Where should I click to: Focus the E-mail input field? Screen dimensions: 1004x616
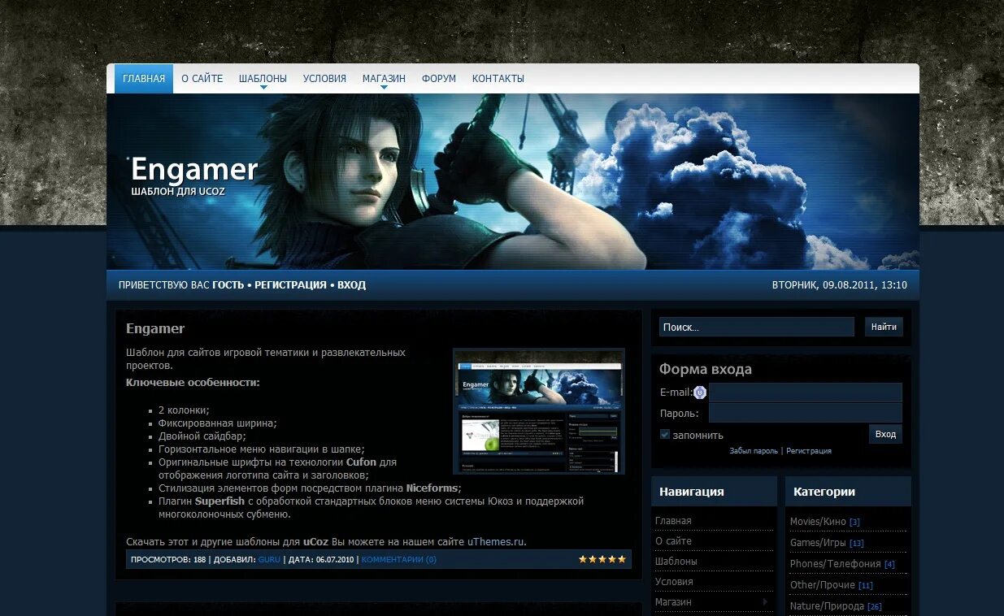(x=806, y=393)
